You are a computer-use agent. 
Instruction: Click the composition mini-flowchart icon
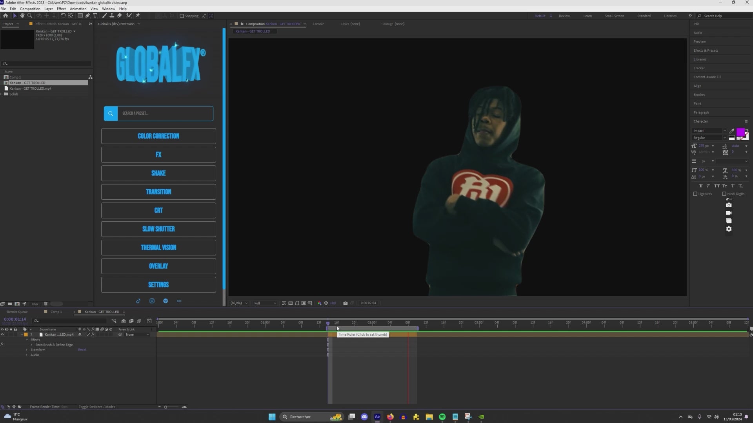click(x=114, y=321)
